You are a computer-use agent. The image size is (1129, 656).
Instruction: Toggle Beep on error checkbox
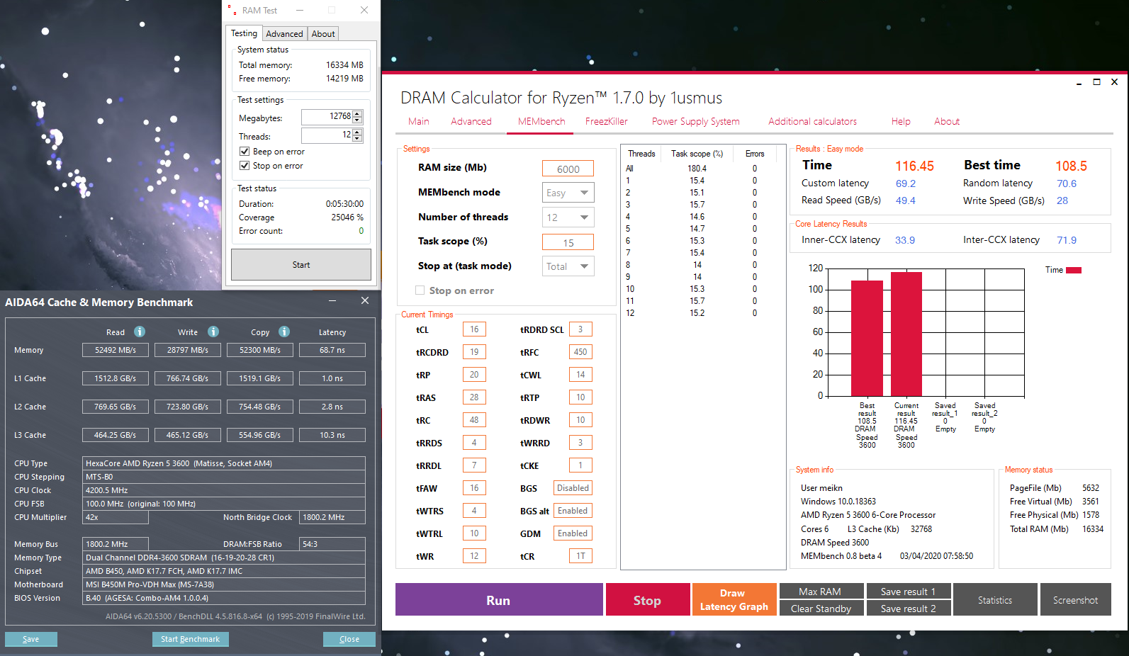pyautogui.click(x=245, y=152)
